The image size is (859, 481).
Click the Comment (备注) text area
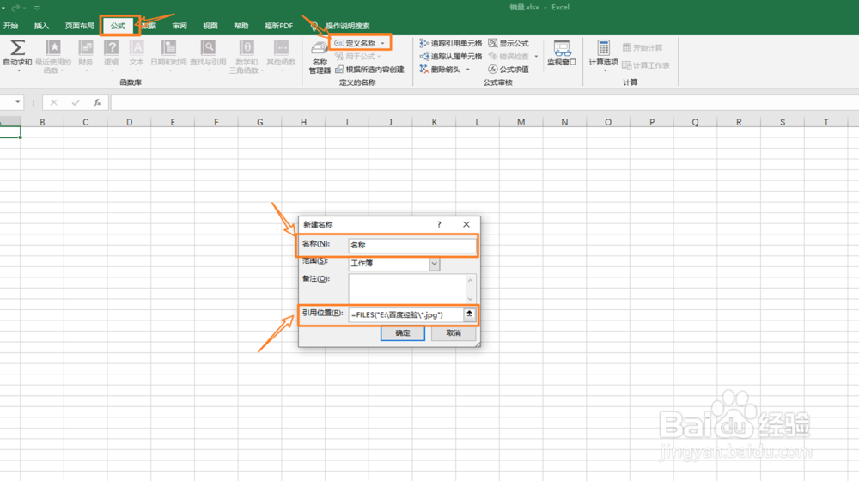point(407,288)
